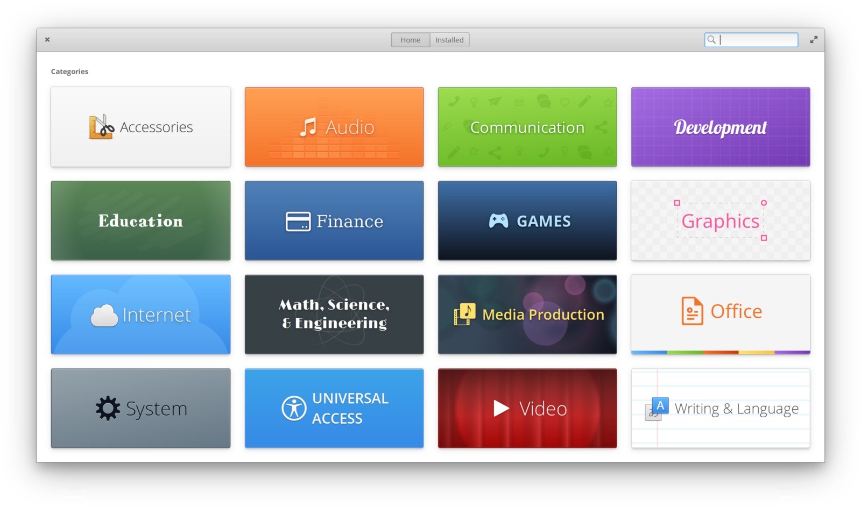The image size is (861, 507).
Task: Click the film note Media Production icon
Action: [464, 315]
